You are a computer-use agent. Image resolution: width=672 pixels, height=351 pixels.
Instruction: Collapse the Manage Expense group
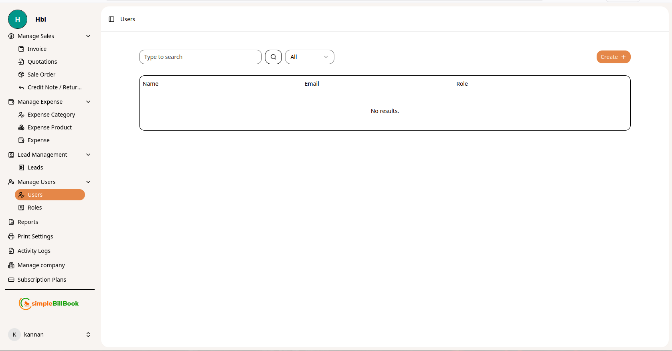(x=88, y=102)
